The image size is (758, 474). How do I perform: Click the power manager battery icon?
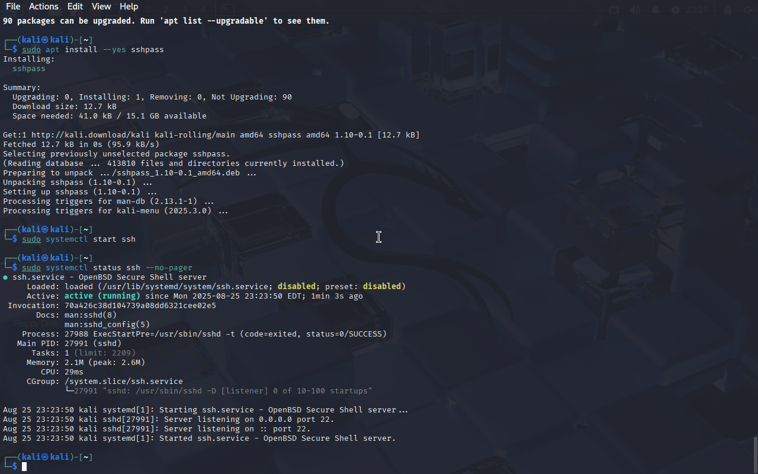676,10
